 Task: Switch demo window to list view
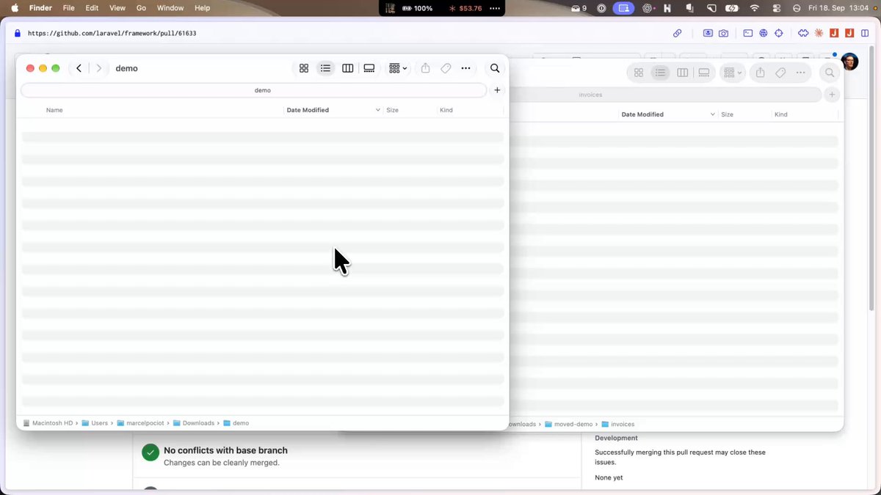coord(325,68)
